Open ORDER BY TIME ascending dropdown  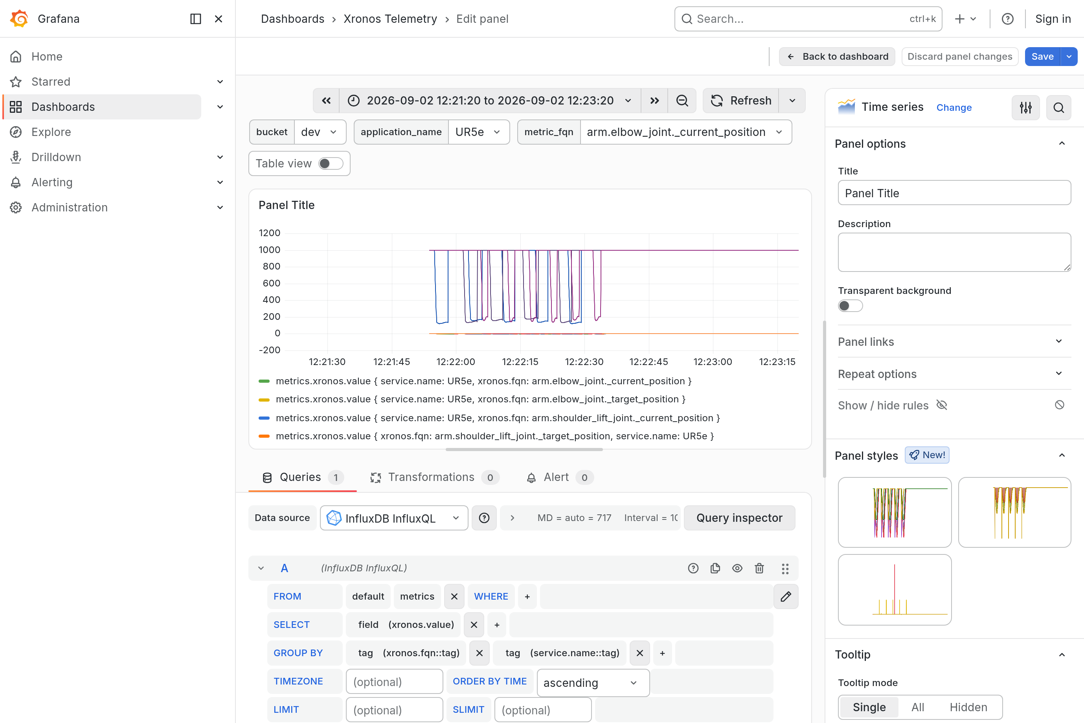[x=593, y=683]
